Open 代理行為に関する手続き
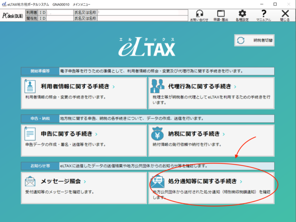 point(211,93)
